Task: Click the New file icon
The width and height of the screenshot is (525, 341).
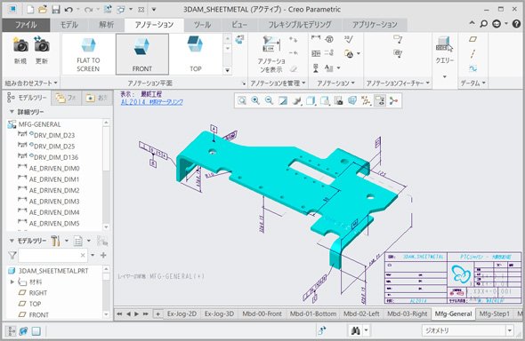Action: point(30,10)
